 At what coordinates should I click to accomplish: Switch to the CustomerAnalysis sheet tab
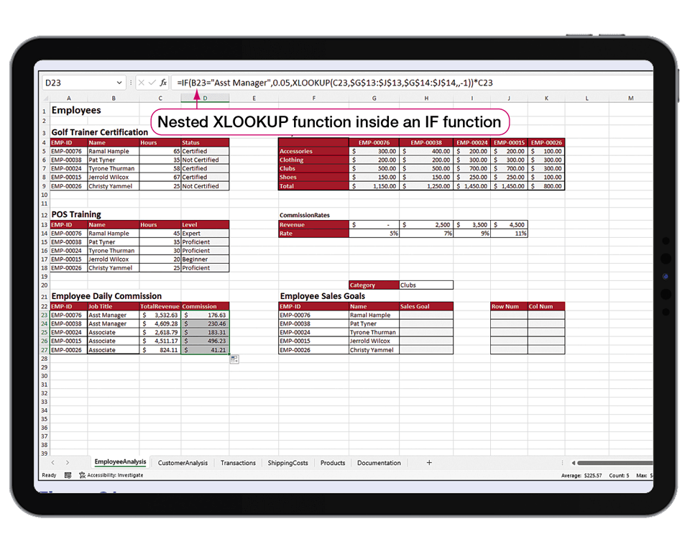[x=183, y=463]
